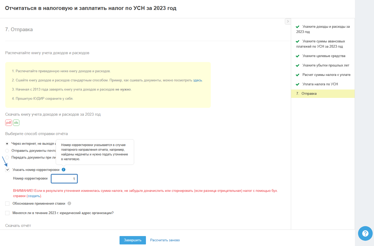Enable Обоснование применения ставки checkbox
This screenshot has height=246, width=374.
8,204
